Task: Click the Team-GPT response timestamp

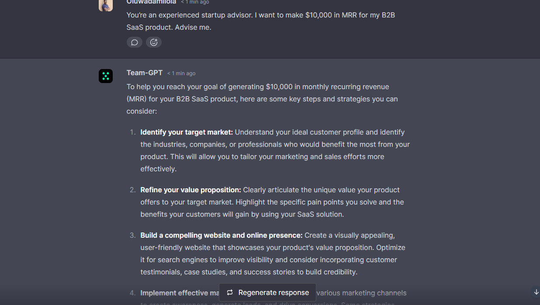Action: pyautogui.click(x=181, y=73)
